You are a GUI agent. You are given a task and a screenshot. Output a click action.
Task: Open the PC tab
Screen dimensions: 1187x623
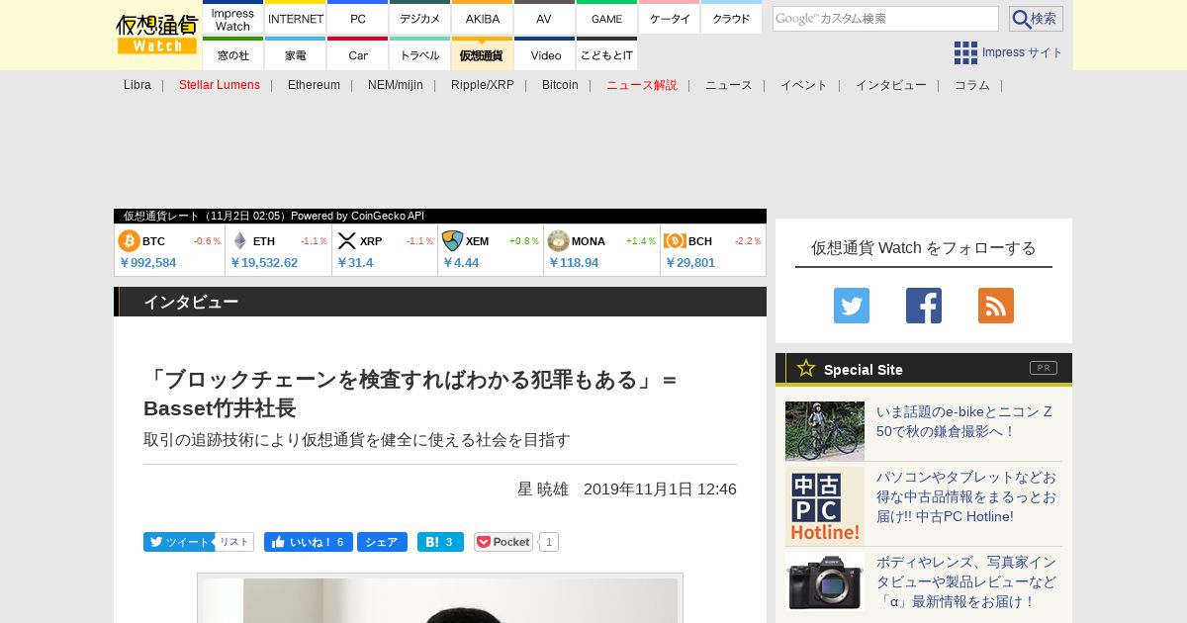(358, 19)
